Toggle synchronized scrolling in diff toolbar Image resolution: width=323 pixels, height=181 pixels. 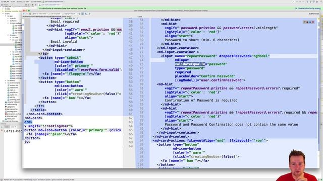pos(82,14)
